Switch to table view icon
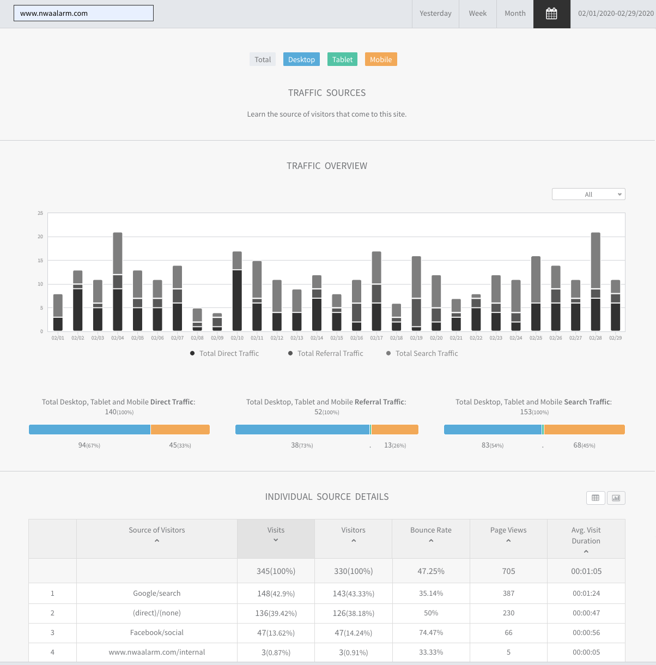Screen dimensions: 656x665 tap(596, 498)
